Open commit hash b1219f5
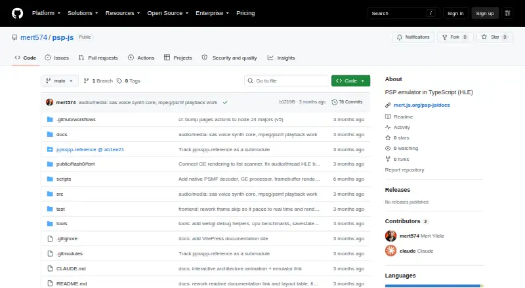Image resolution: width=525 pixels, height=288 pixels. pos(287,102)
